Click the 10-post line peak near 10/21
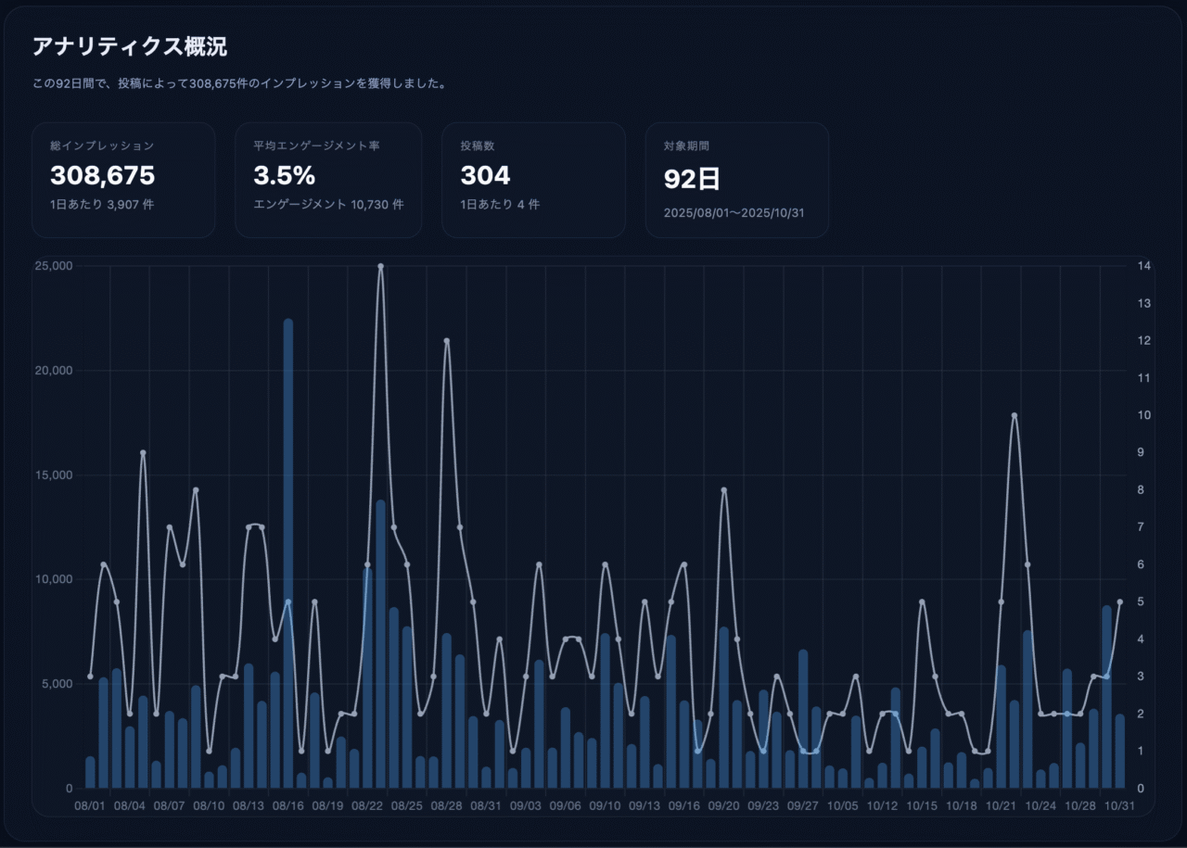The height and width of the screenshot is (848, 1187). [1015, 415]
